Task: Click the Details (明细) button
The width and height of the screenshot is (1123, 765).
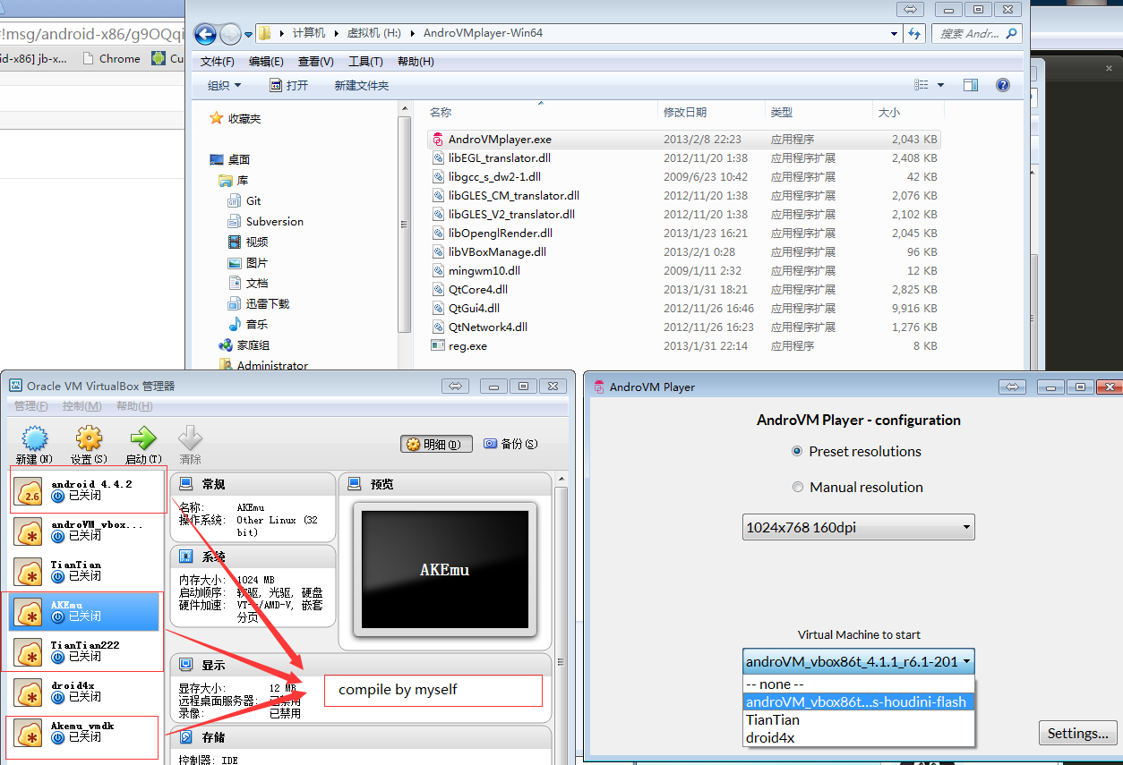Action: coord(434,444)
